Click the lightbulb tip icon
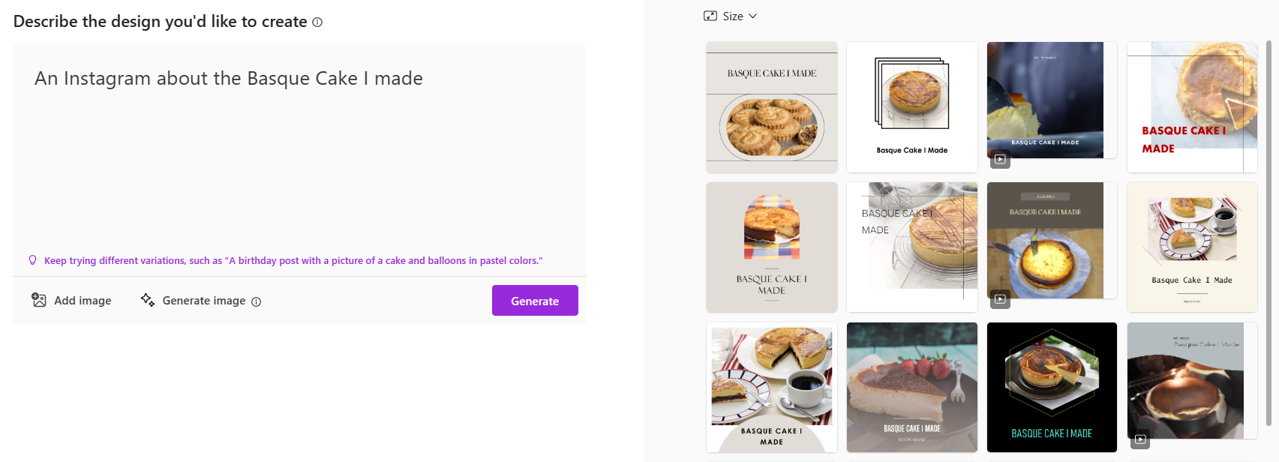 point(32,260)
